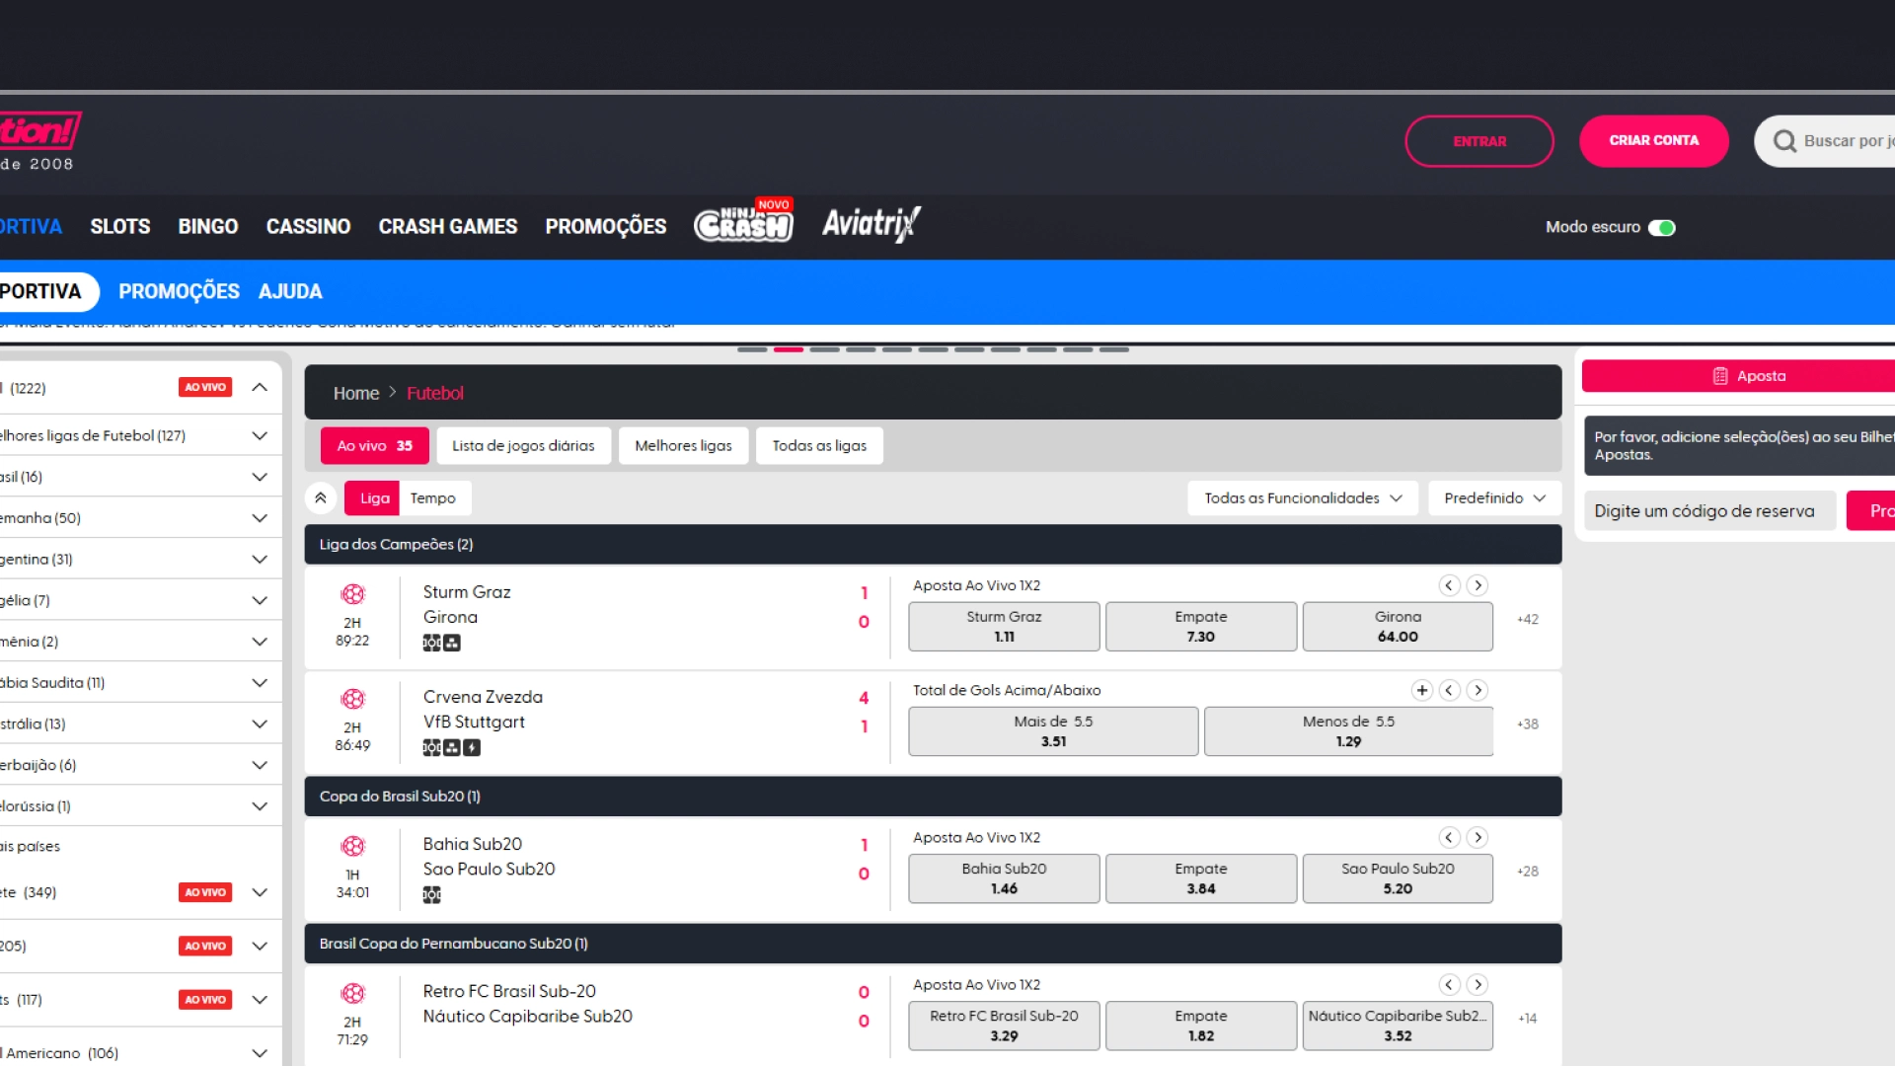Viewport: 1895px width, 1066px height.
Task: Open the Ninja Crash game logo
Action: [x=743, y=222]
